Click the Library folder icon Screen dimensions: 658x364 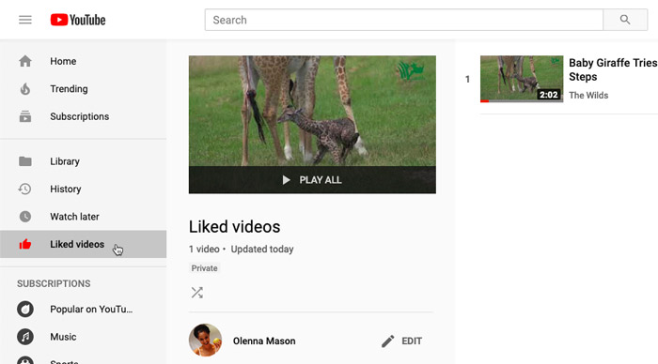tap(25, 161)
